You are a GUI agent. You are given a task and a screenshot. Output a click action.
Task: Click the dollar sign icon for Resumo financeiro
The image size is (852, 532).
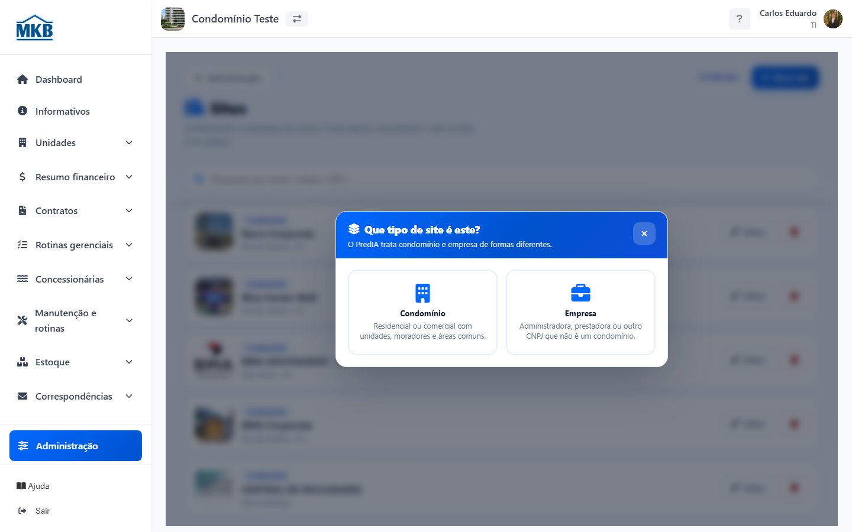tap(22, 177)
